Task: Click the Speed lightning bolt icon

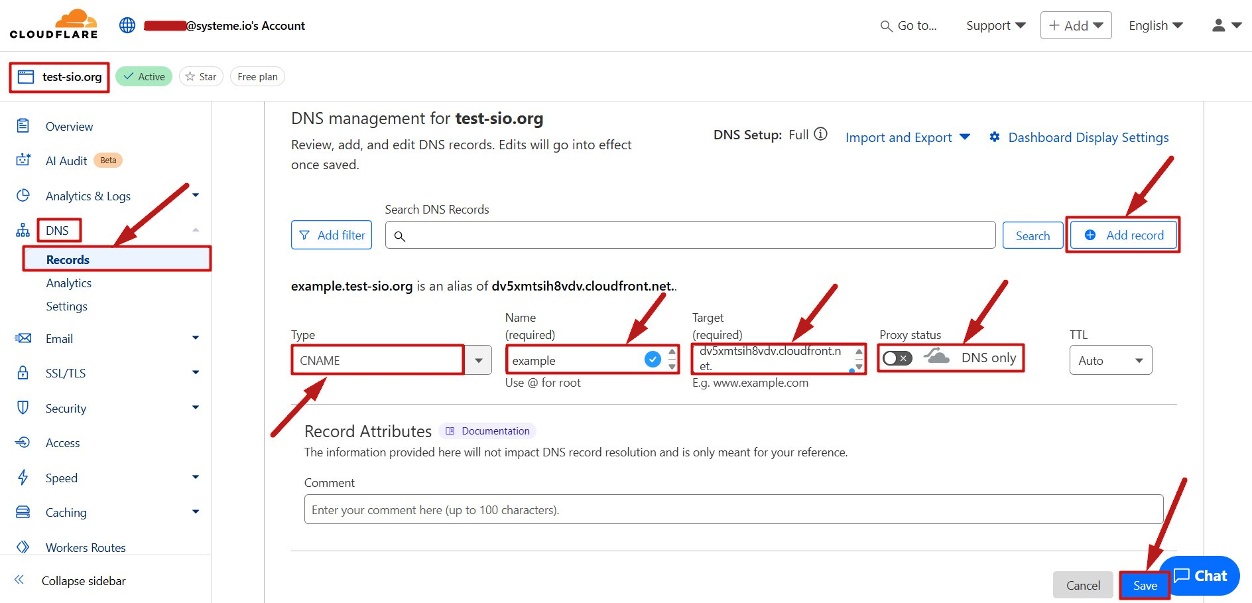Action: 23,478
